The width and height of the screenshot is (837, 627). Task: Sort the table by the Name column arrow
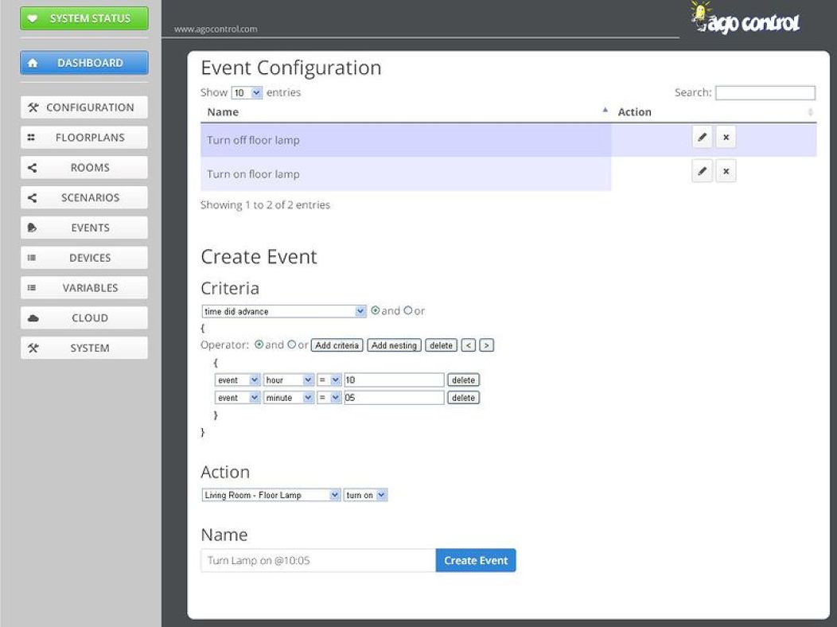[605, 111]
